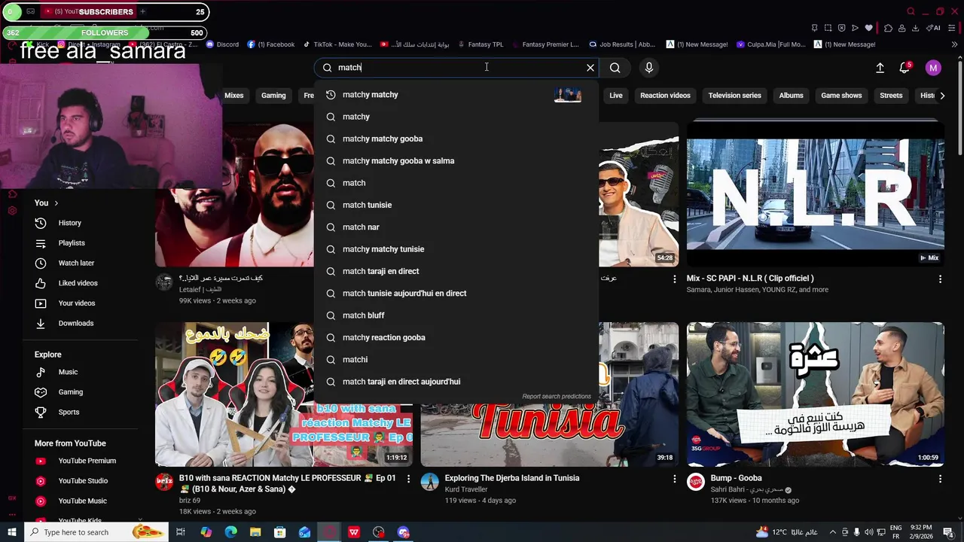The width and height of the screenshot is (964, 542).
Task: Click the browser extensions puzzle icon
Action: click(x=888, y=29)
